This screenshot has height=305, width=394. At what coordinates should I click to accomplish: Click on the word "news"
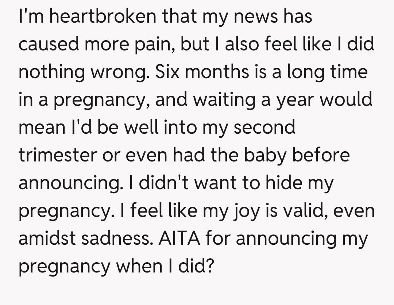[252, 16]
